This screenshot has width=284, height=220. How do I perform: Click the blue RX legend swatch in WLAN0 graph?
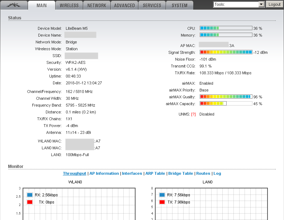coord(30,195)
